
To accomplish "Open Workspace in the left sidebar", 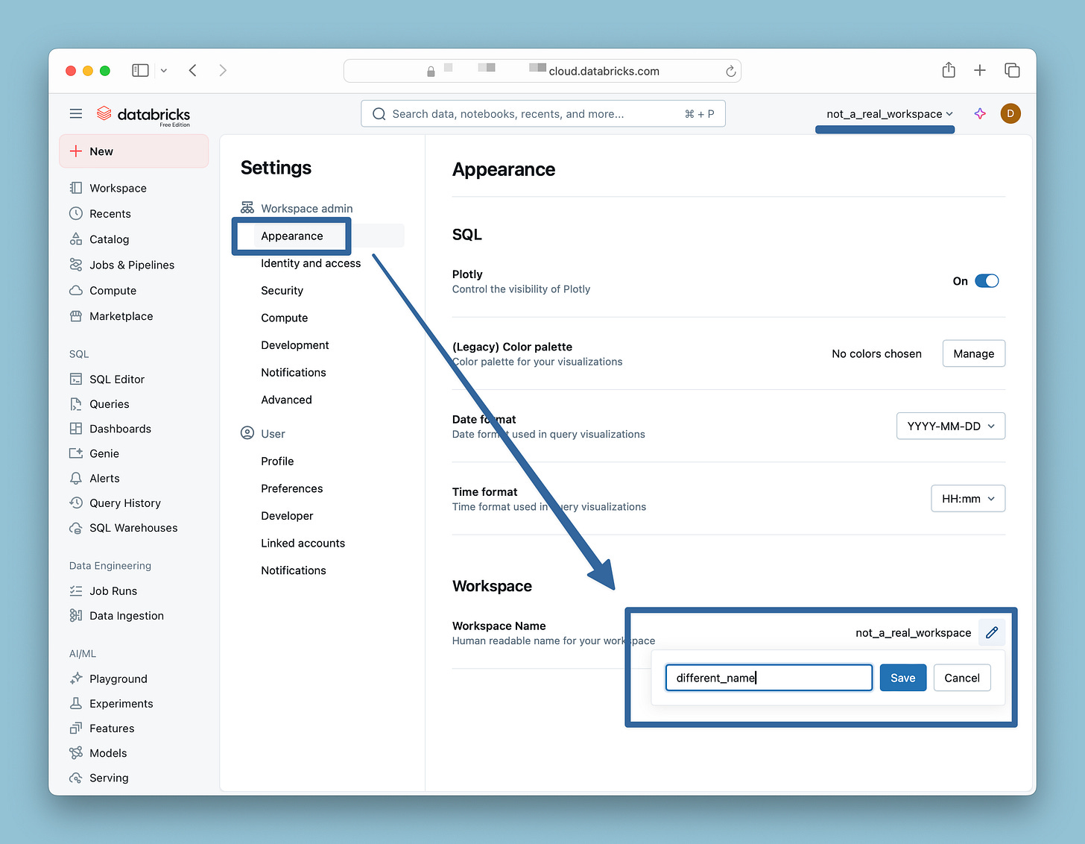I will [118, 188].
